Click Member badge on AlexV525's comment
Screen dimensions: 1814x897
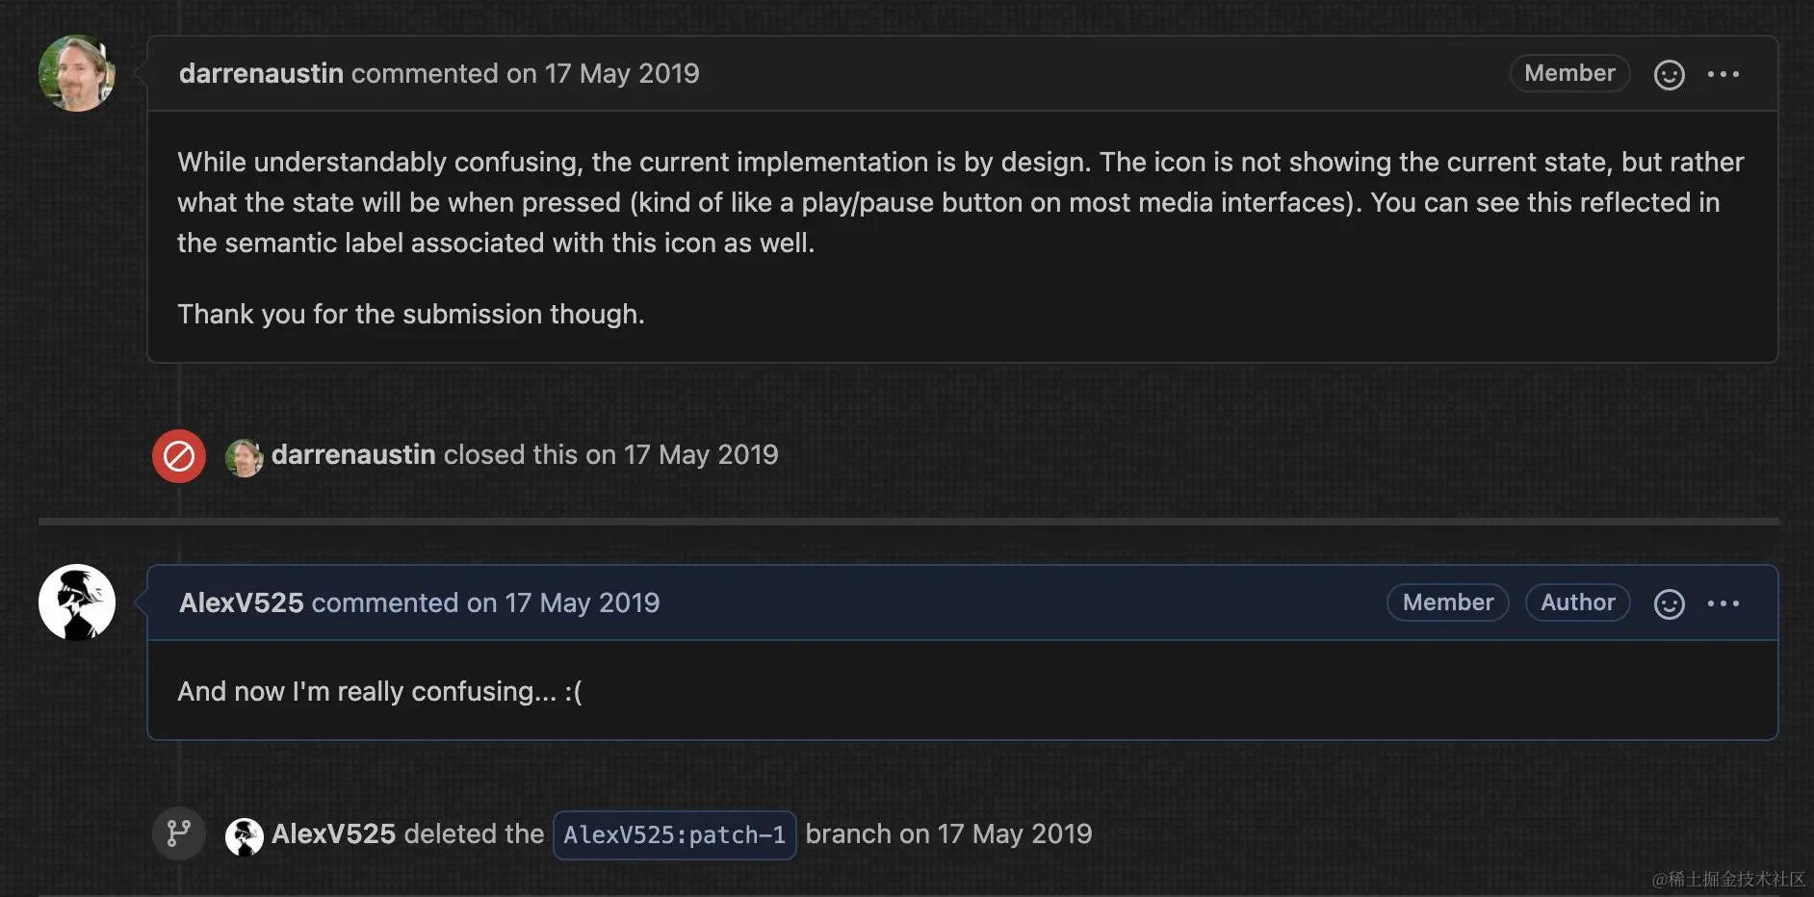click(x=1447, y=602)
